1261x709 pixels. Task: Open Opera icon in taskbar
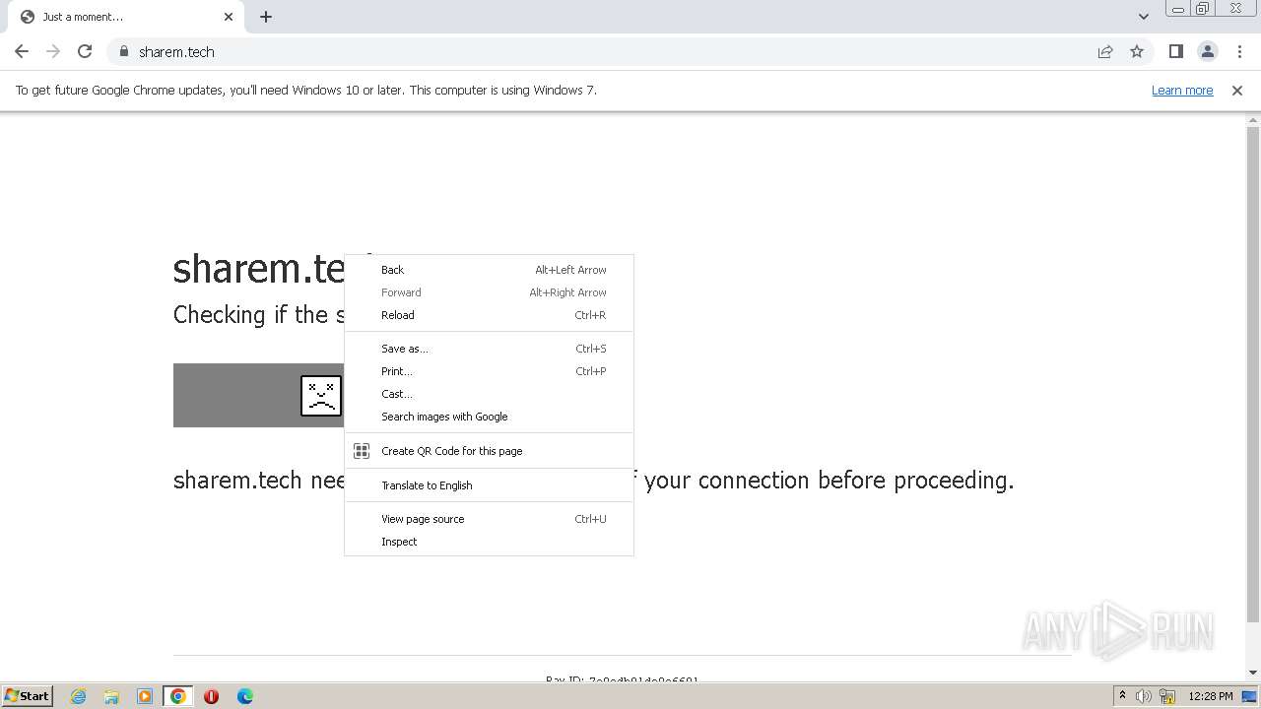click(x=211, y=696)
